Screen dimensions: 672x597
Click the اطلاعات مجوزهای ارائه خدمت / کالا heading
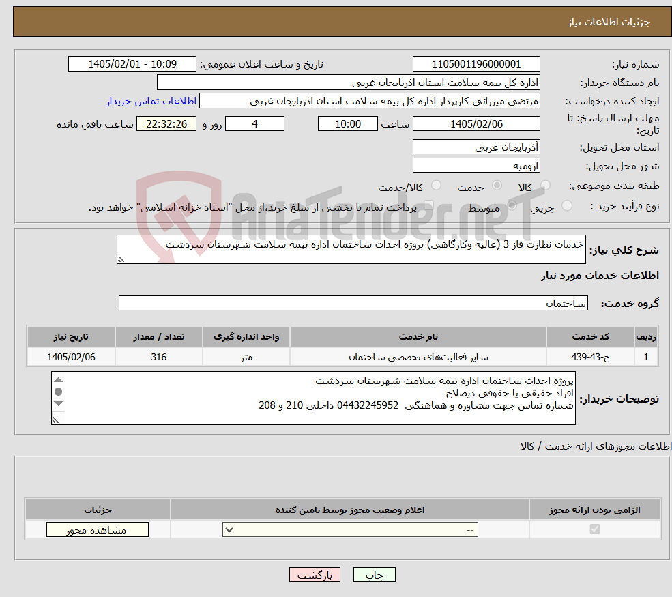pyautogui.click(x=596, y=446)
